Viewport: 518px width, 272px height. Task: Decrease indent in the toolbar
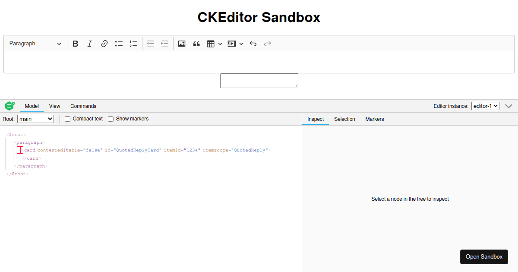tap(150, 44)
